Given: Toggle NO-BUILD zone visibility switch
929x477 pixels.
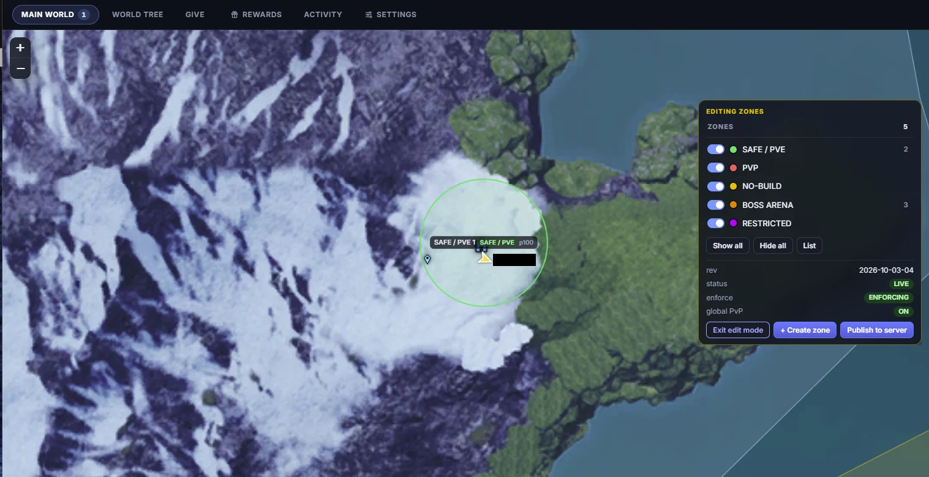Looking at the screenshot, I should click(715, 186).
